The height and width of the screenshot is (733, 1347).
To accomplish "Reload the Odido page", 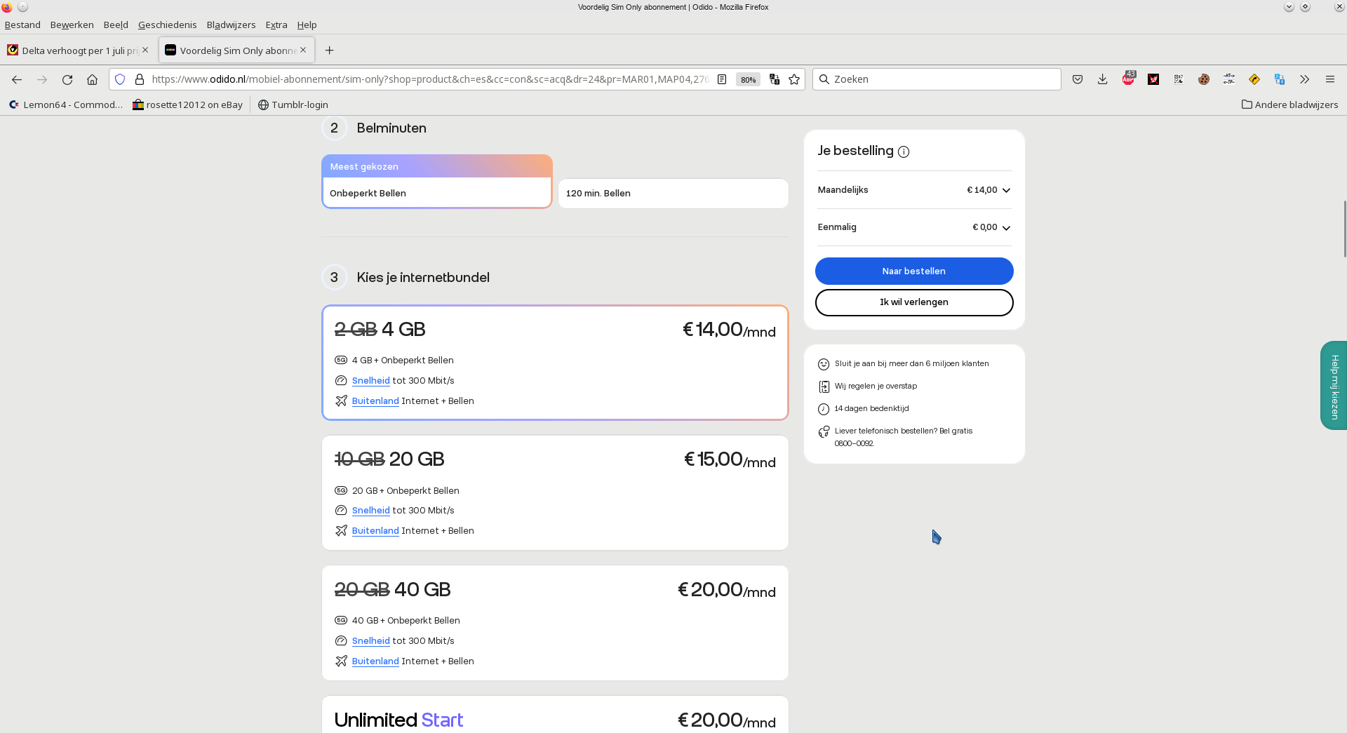I will (x=67, y=79).
